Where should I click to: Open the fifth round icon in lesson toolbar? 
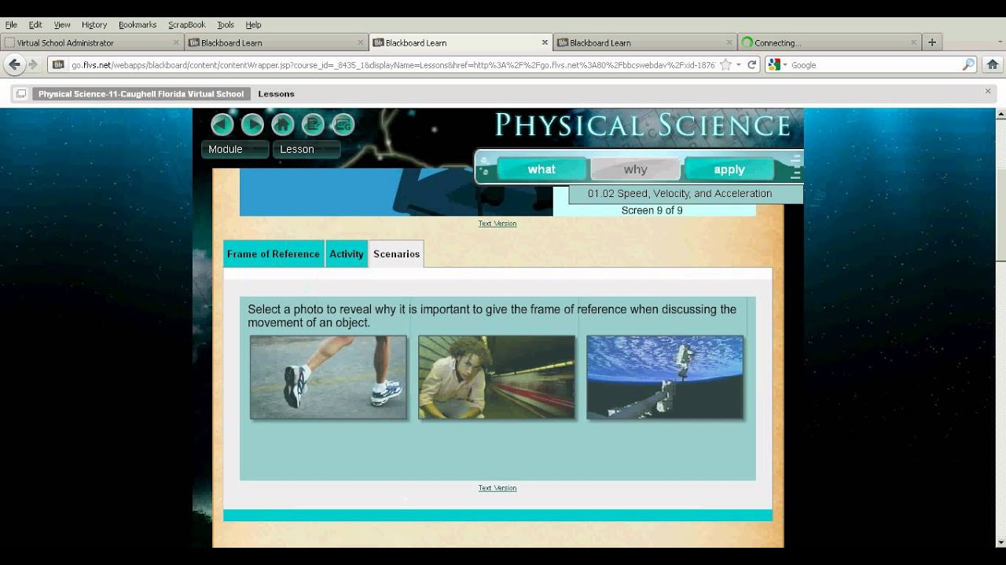(343, 125)
